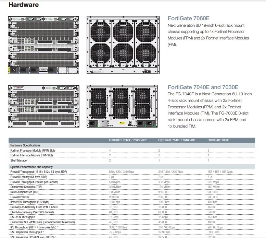Click the "SSL-VPN Throughput" row label
266x238 pixels.
click(23, 217)
